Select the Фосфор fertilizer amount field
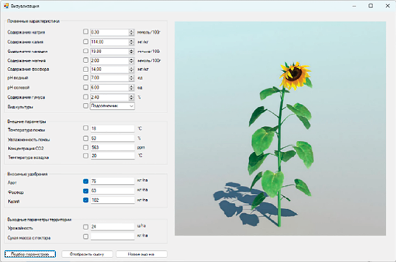 point(111,191)
